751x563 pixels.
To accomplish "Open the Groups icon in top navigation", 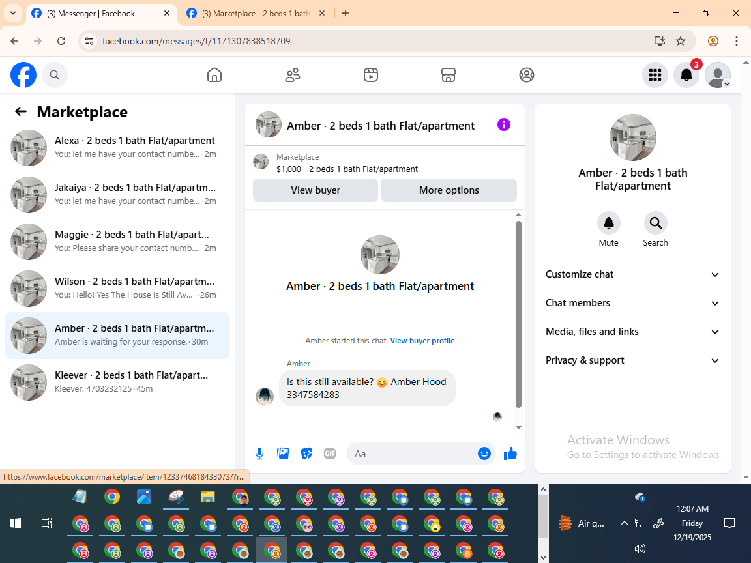I will coord(526,75).
